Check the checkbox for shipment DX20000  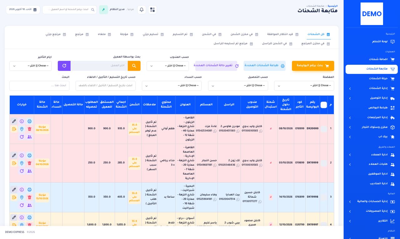pyautogui.click(x=324, y=129)
